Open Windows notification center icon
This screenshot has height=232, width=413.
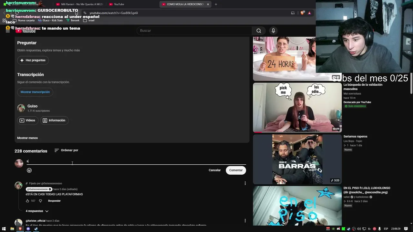click(x=406, y=229)
